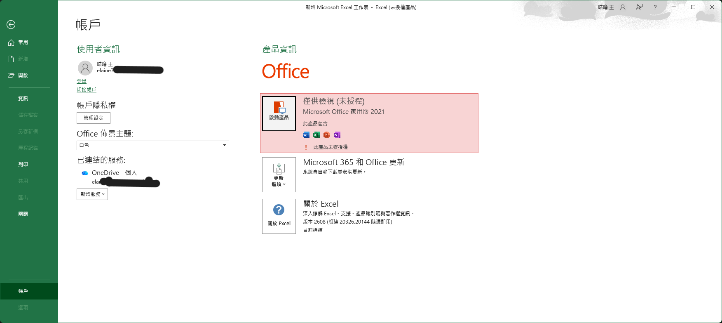Click the 切換帳戶 switch account link
Screen dimensions: 722x323
coord(87,90)
